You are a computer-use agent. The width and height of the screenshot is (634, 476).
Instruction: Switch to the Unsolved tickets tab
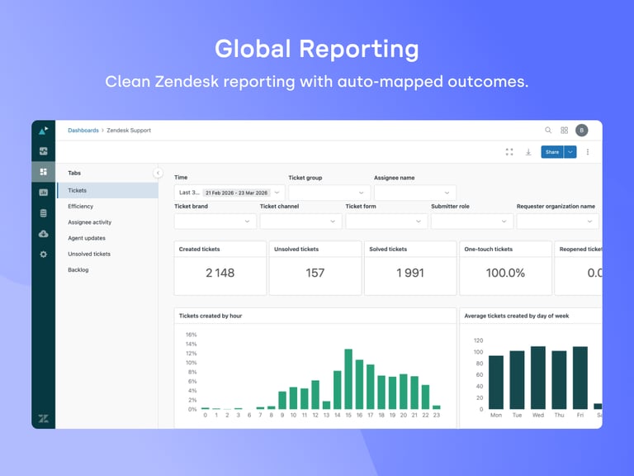[x=89, y=255]
